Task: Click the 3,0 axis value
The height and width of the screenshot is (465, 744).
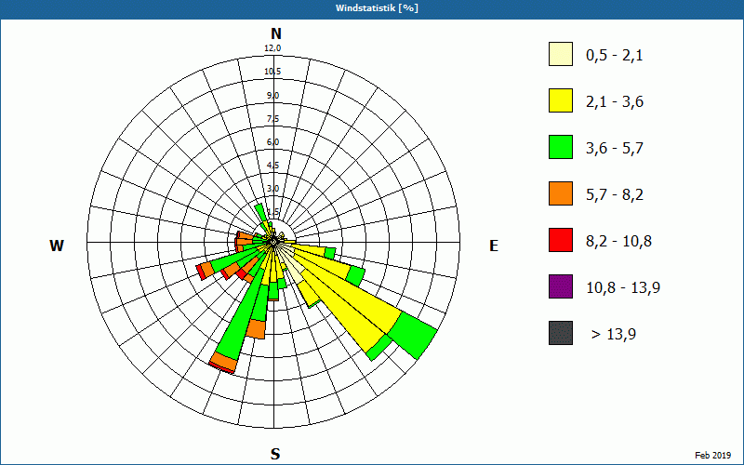Action: click(272, 189)
